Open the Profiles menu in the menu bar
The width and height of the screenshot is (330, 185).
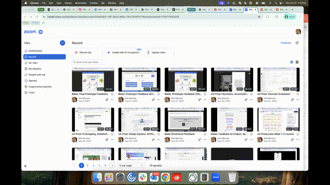[x=94, y=3]
